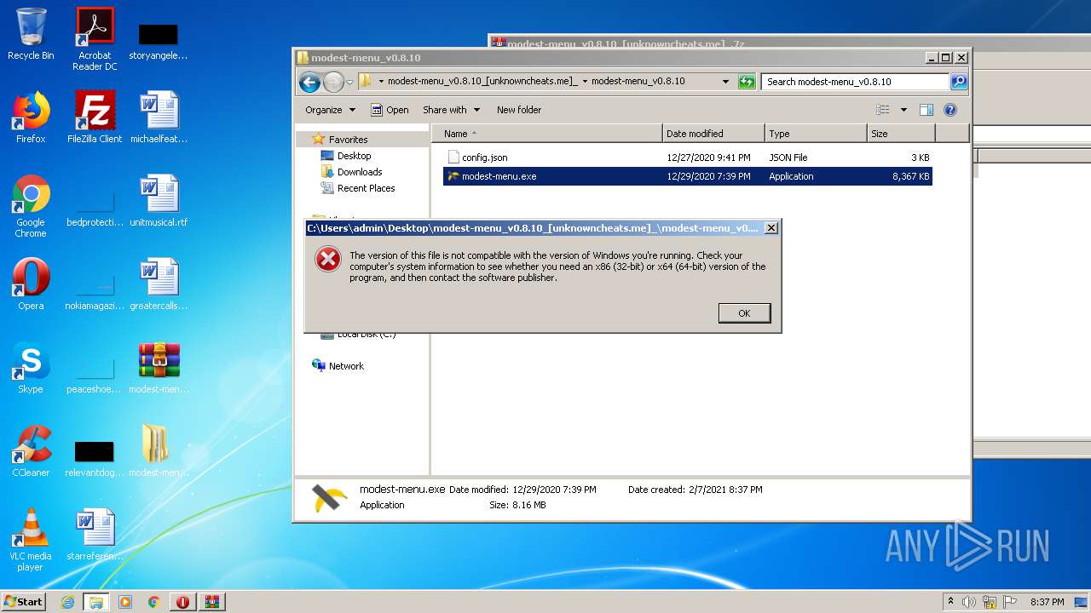This screenshot has width=1091, height=613.
Task: Open VLC media player desktop shortcut
Action: point(31,540)
